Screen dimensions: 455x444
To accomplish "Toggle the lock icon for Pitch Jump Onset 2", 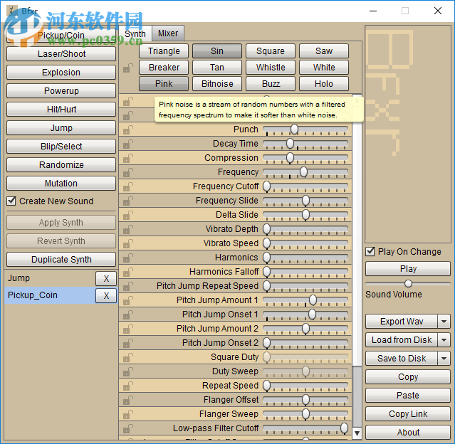I will [128, 343].
